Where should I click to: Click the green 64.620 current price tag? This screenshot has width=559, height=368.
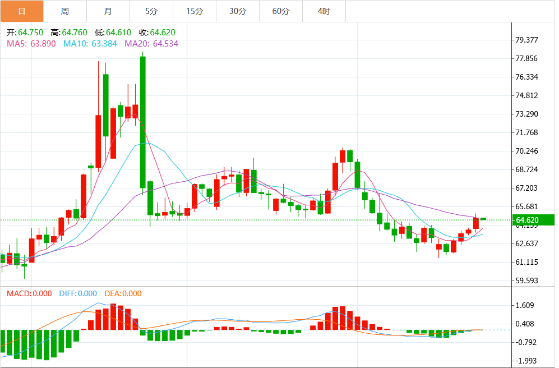coord(533,220)
